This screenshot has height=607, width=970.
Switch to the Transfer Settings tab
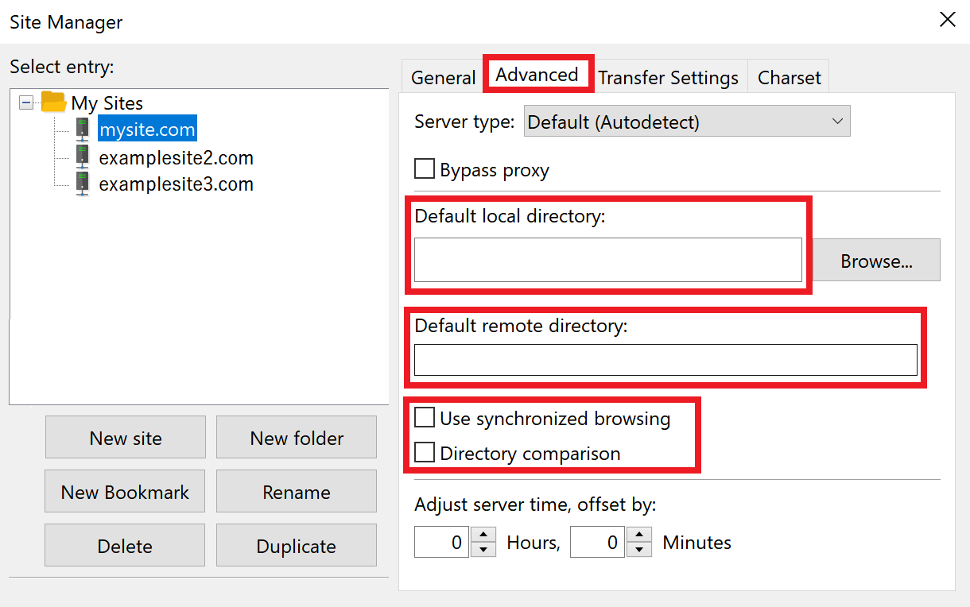(668, 77)
